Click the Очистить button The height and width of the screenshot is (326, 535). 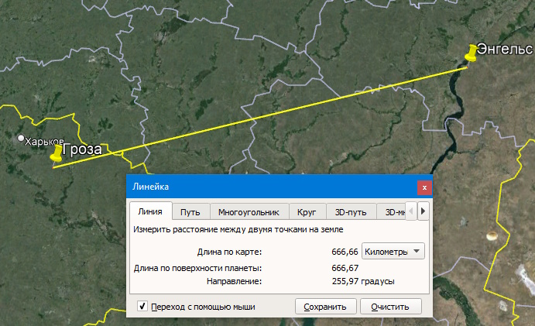coord(390,307)
